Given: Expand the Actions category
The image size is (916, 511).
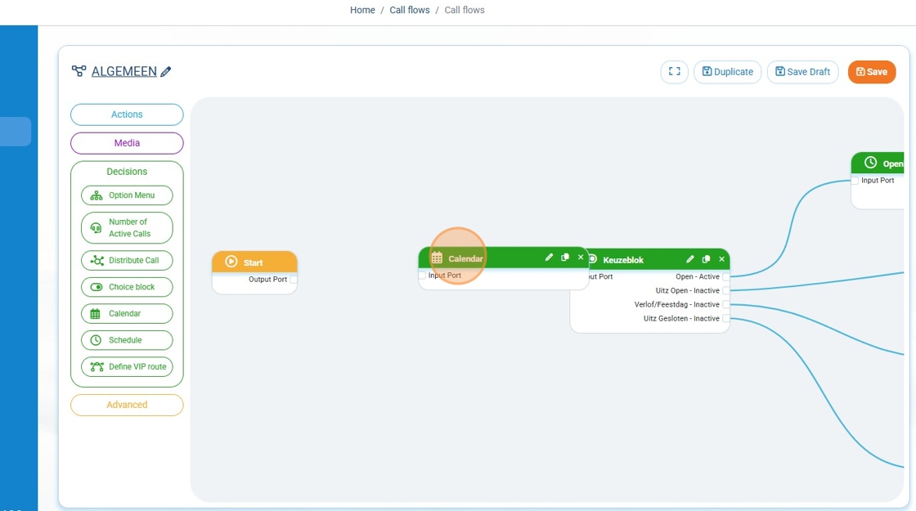Looking at the screenshot, I should [127, 114].
